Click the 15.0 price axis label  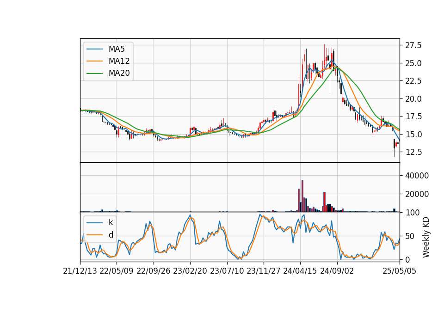click(x=413, y=135)
